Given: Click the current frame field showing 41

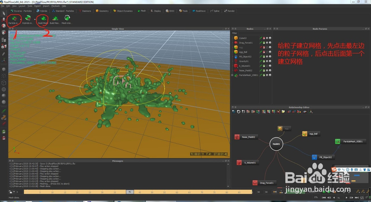Looking at the screenshot, I should pyautogui.click(x=340, y=198).
